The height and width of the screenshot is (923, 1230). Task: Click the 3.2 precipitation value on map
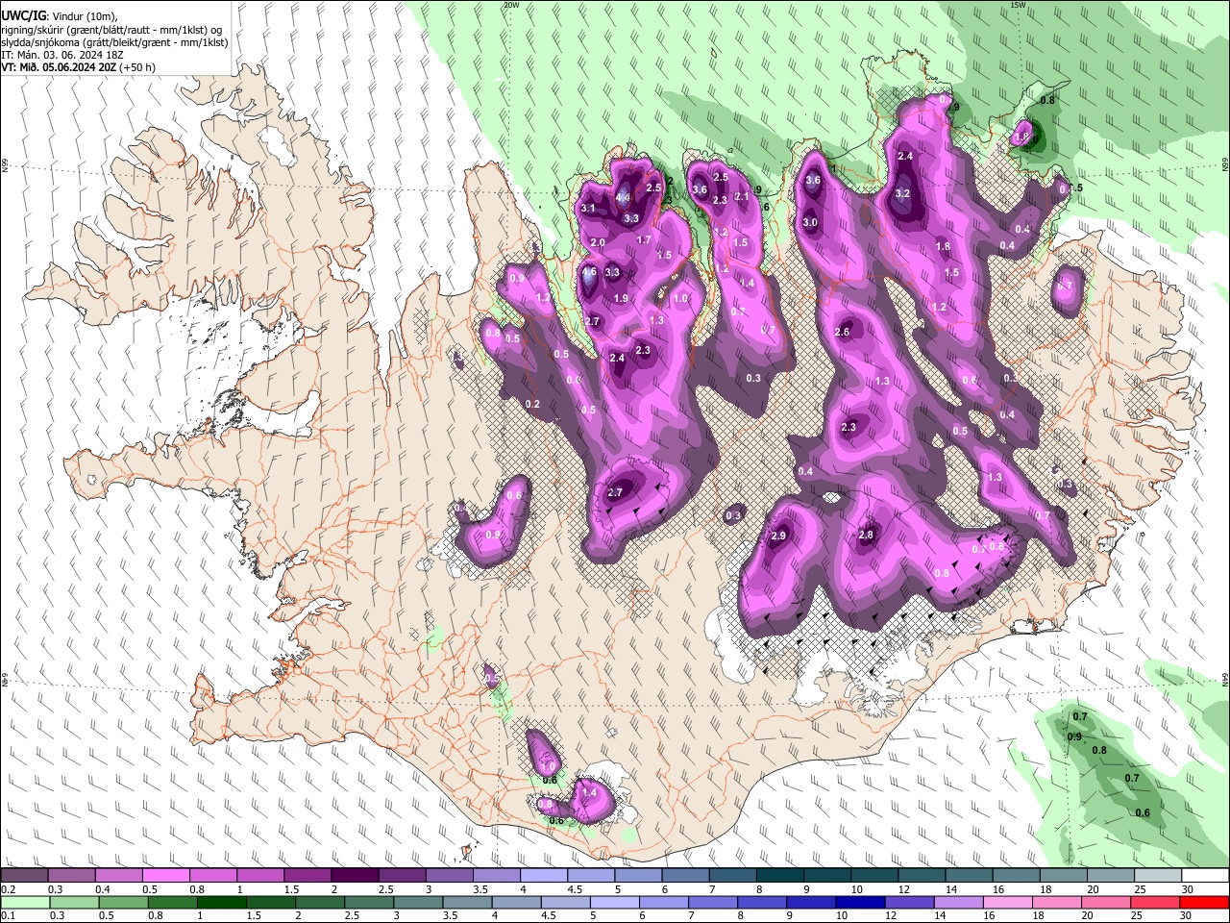[902, 193]
